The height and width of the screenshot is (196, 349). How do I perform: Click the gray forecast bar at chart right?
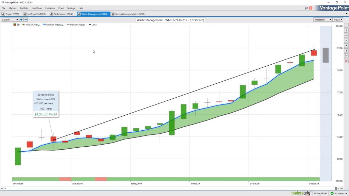(x=325, y=55)
